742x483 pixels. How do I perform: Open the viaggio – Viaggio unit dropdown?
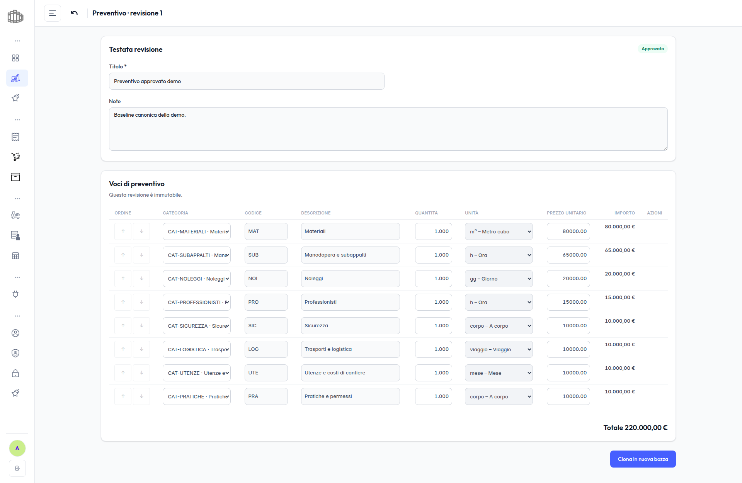pos(499,349)
